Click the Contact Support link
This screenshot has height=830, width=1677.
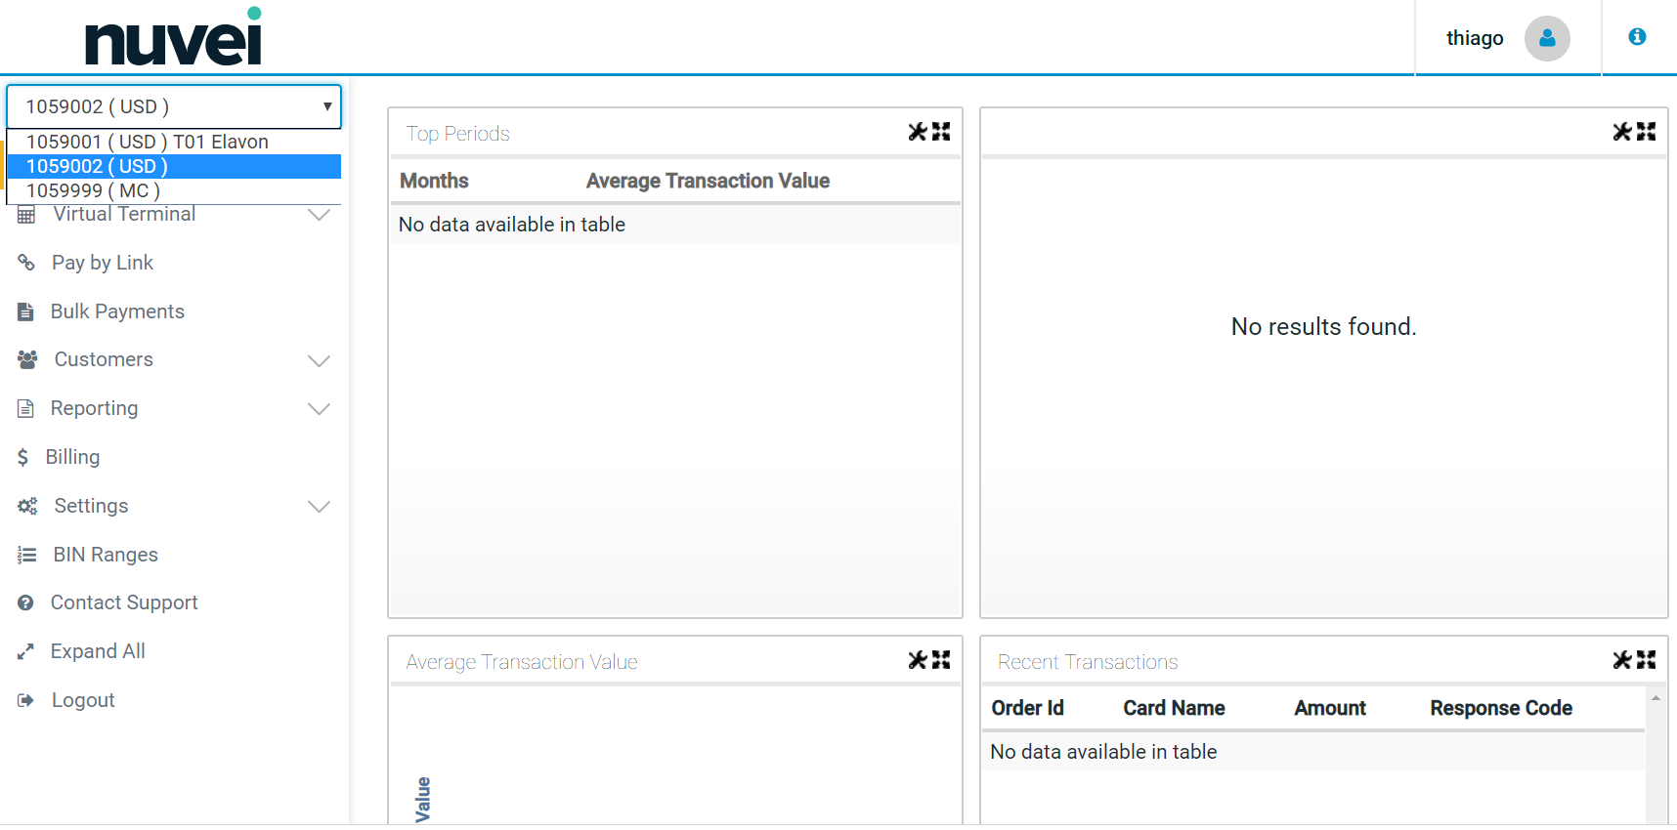[x=124, y=602]
